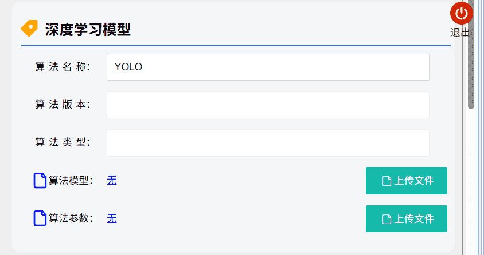This screenshot has height=255, width=484.
Task: Click the 退出 text label
Action: coord(460,33)
